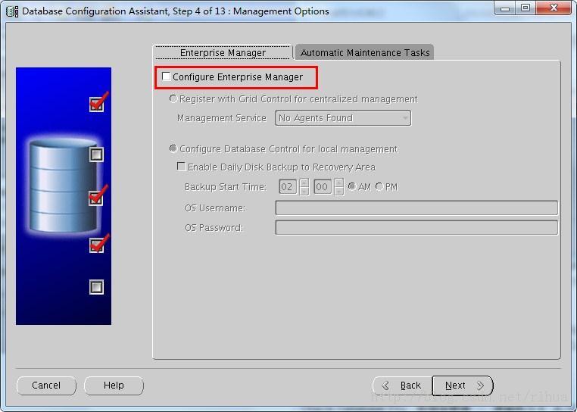The height and width of the screenshot is (412, 577).
Task: Click the backup start minute field
Action: point(323,187)
